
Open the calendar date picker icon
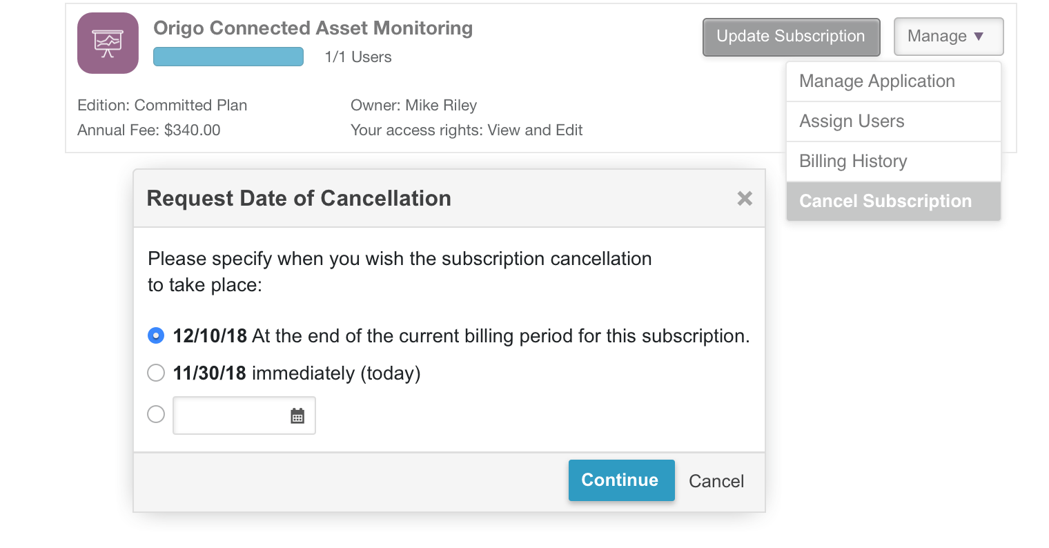(297, 415)
